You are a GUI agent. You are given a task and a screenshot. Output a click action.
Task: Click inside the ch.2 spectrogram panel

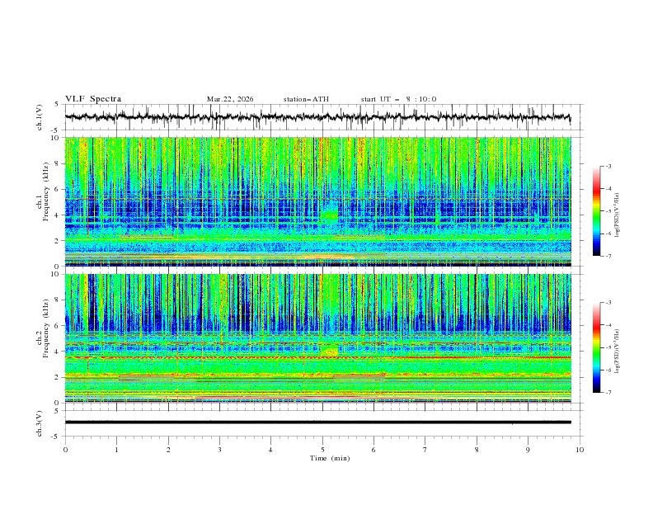317,338
